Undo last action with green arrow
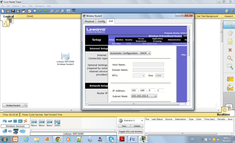The width and height of the screenshot is (235, 143). point(40,11)
